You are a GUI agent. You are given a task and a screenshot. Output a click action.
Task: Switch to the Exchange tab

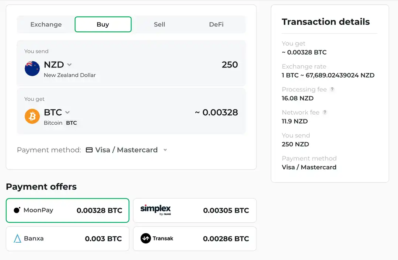46,24
